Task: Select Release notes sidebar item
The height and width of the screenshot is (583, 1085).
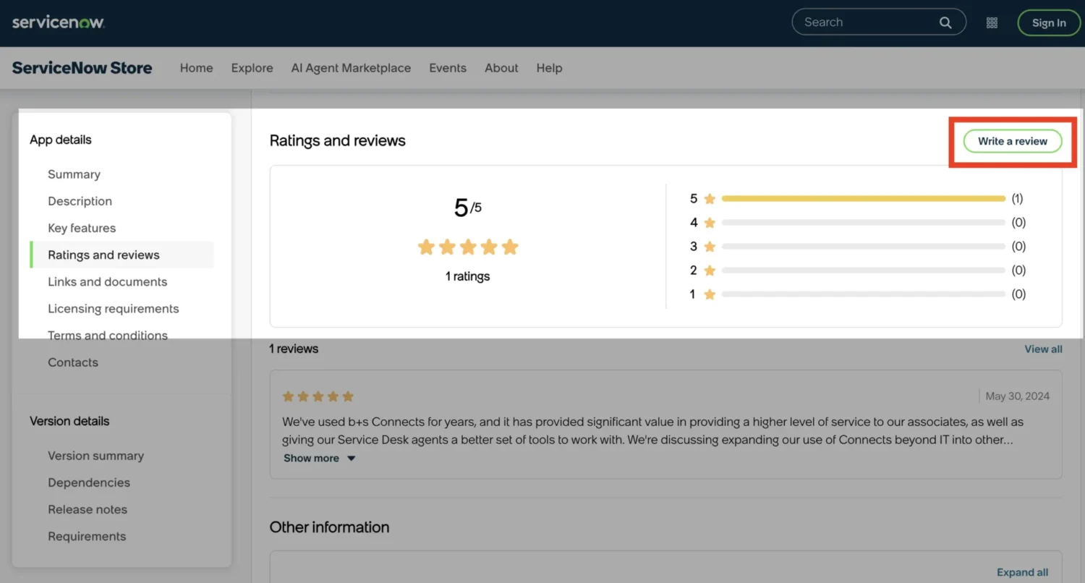Action: tap(88, 509)
